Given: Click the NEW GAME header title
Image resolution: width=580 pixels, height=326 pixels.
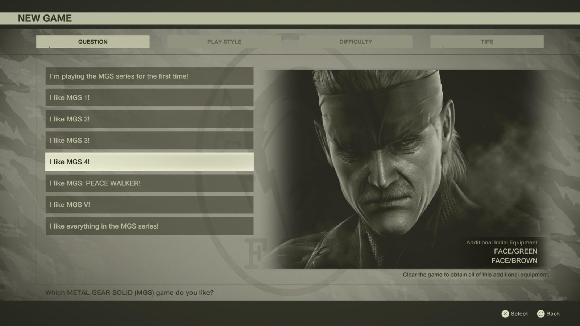Looking at the screenshot, I should point(45,18).
